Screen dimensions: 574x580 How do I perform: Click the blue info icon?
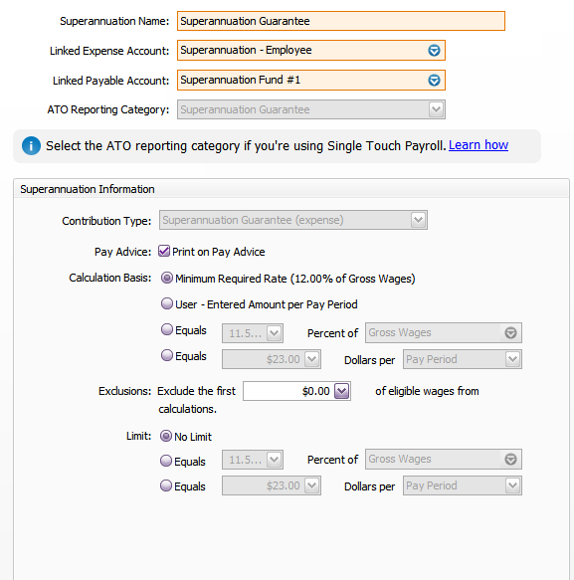click(31, 145)
